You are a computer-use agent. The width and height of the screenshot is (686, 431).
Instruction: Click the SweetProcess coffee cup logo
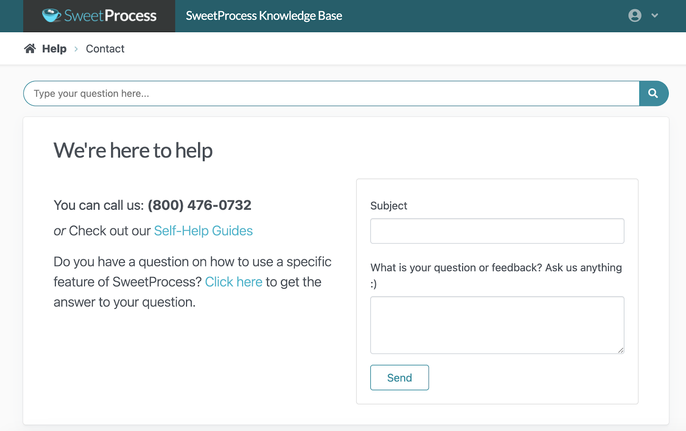pyautogui.click(x=51, y=15)
